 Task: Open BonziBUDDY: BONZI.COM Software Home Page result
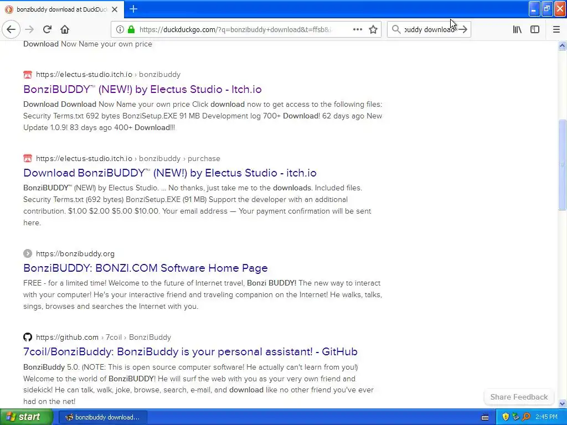tap(146, 268)
